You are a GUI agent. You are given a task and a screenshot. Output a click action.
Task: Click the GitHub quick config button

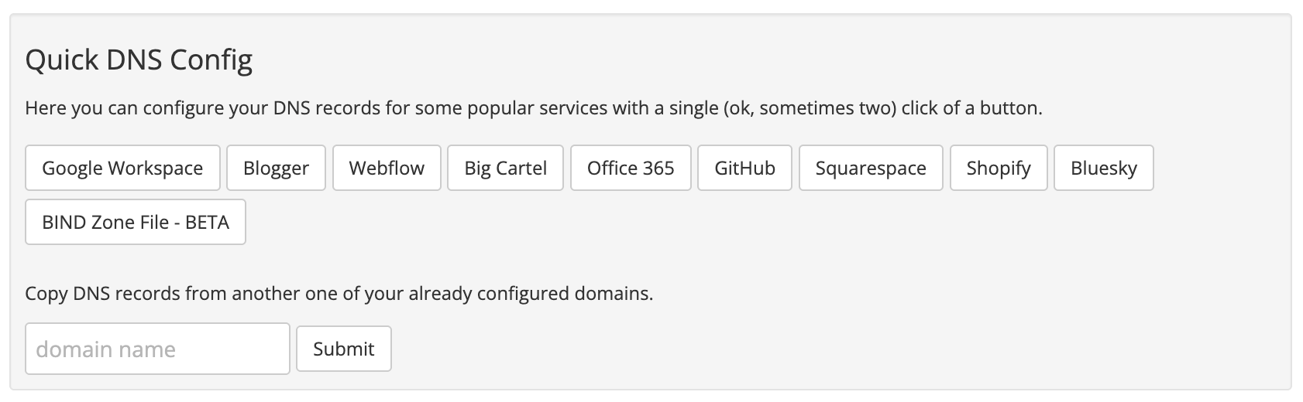tap(744, 168)
